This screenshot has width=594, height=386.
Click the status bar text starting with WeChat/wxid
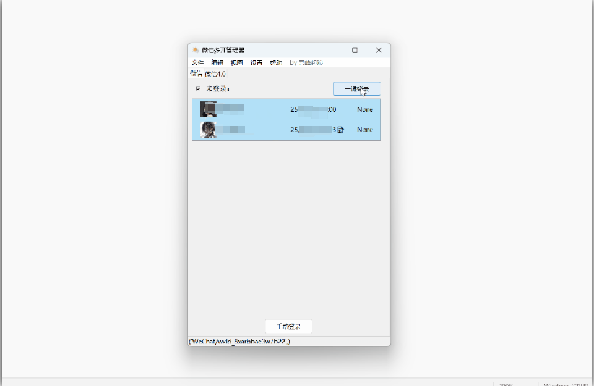239,342
